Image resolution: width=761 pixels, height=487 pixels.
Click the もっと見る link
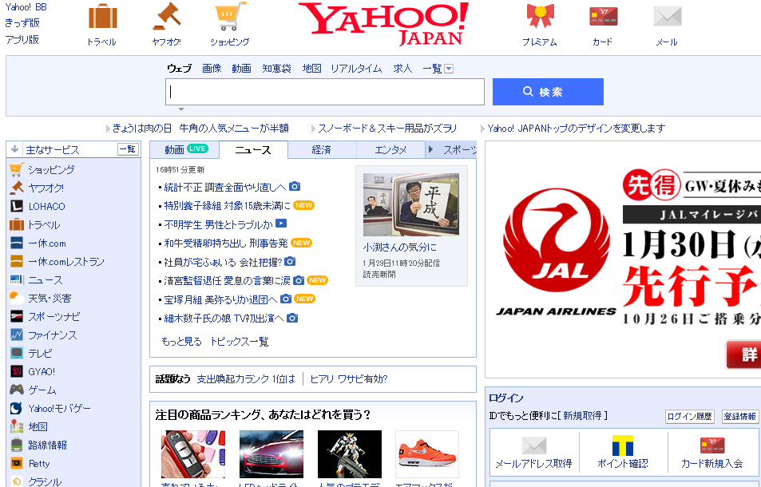tap(181, 342)
